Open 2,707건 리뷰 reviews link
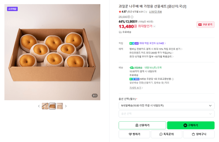219x142 pixels. pyautogui.click(x=156, y=12)
